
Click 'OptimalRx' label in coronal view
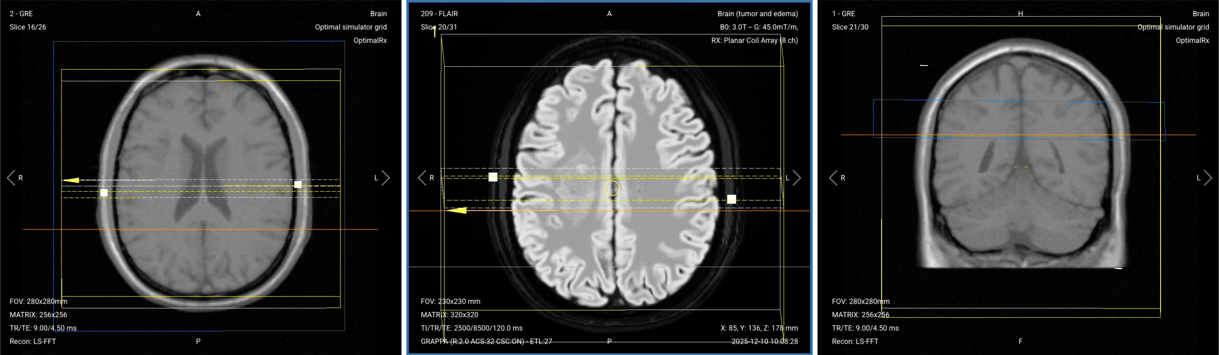[1192, 40]
